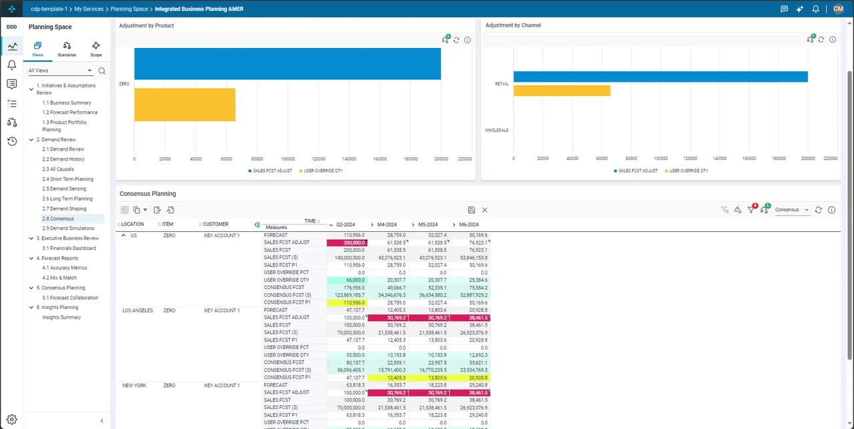Click the export icon in grid toolbar
The width and height of the screenshot is (854, 429).
click(157, 210)
